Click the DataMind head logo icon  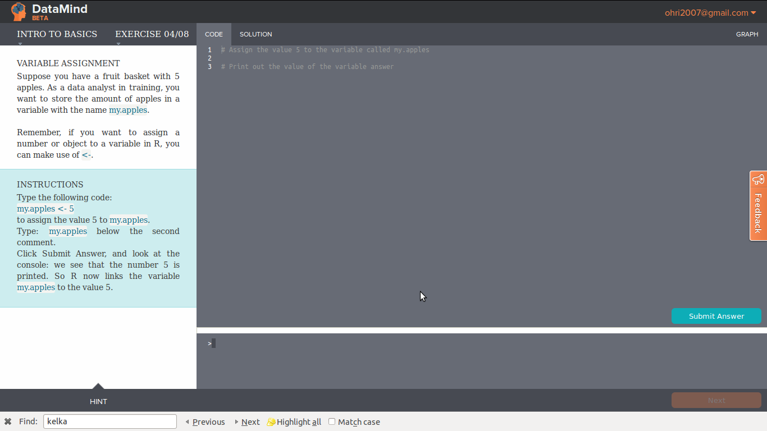tap(19, 11)
